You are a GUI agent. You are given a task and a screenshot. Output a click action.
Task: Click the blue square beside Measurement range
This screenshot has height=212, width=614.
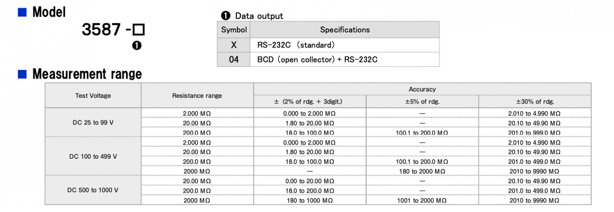pos(22,74)
